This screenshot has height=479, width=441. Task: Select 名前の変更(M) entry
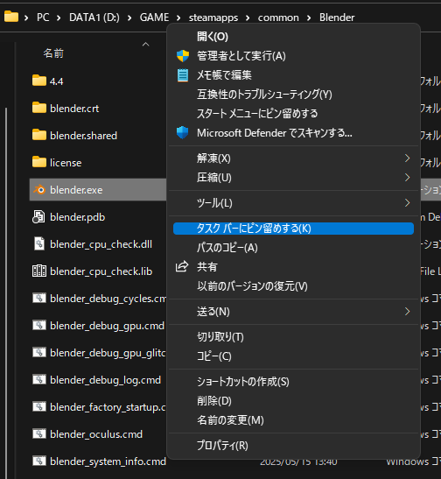[294, 420]
